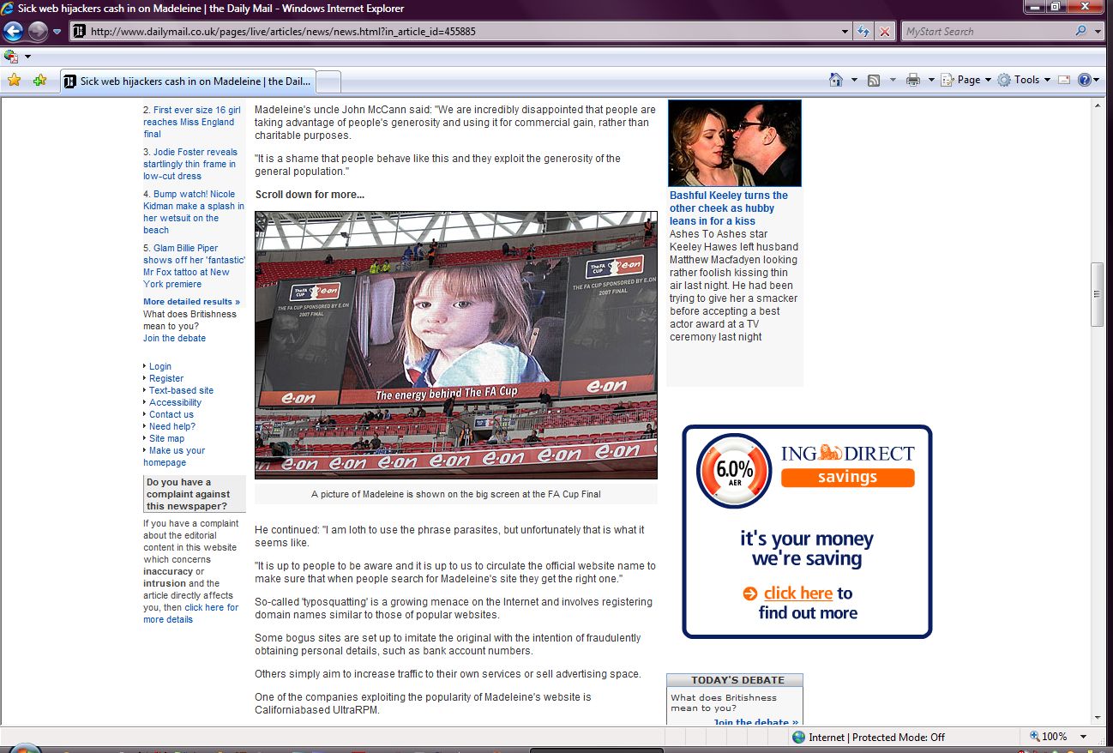Screen dimensions: 1113x753
Task: Click inside the MyStart Search box
Action: pos(986,32)
